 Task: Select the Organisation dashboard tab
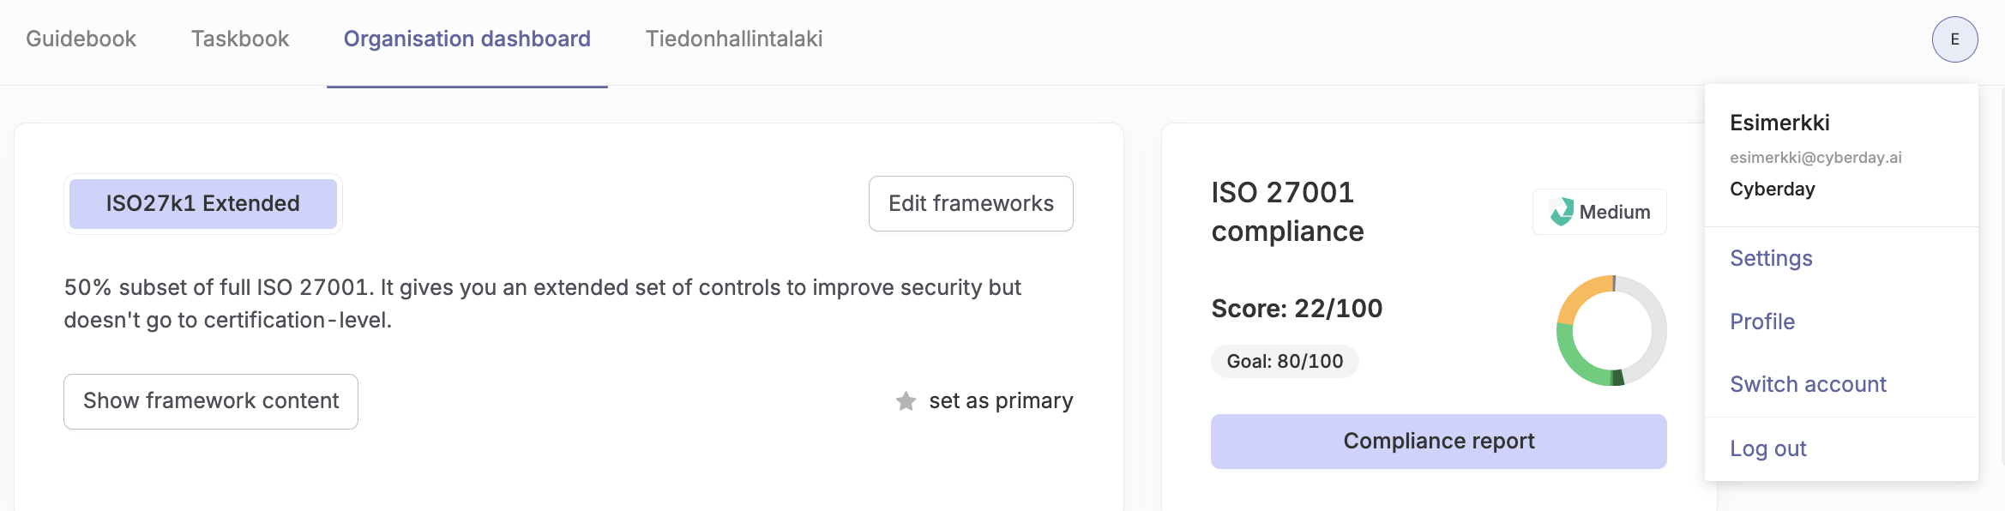point(467,39)
